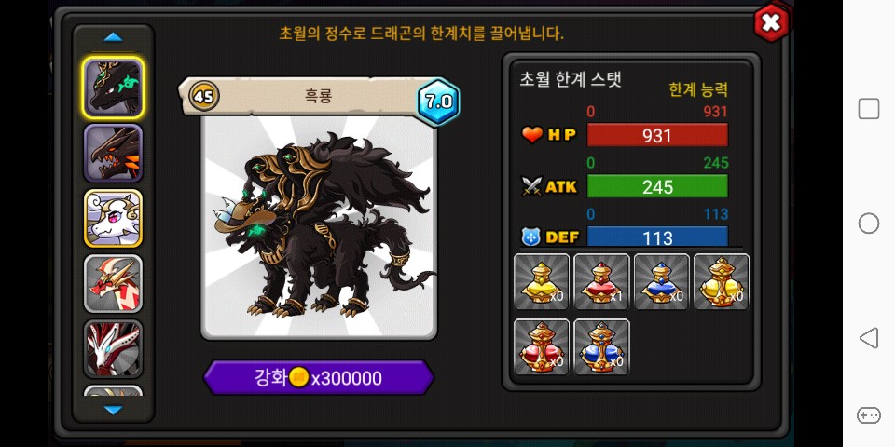Image resolution: width=895 pixels, height=447 pixels.
Task: Pick the red and white spiky dragon
Action: pos(113,283)
